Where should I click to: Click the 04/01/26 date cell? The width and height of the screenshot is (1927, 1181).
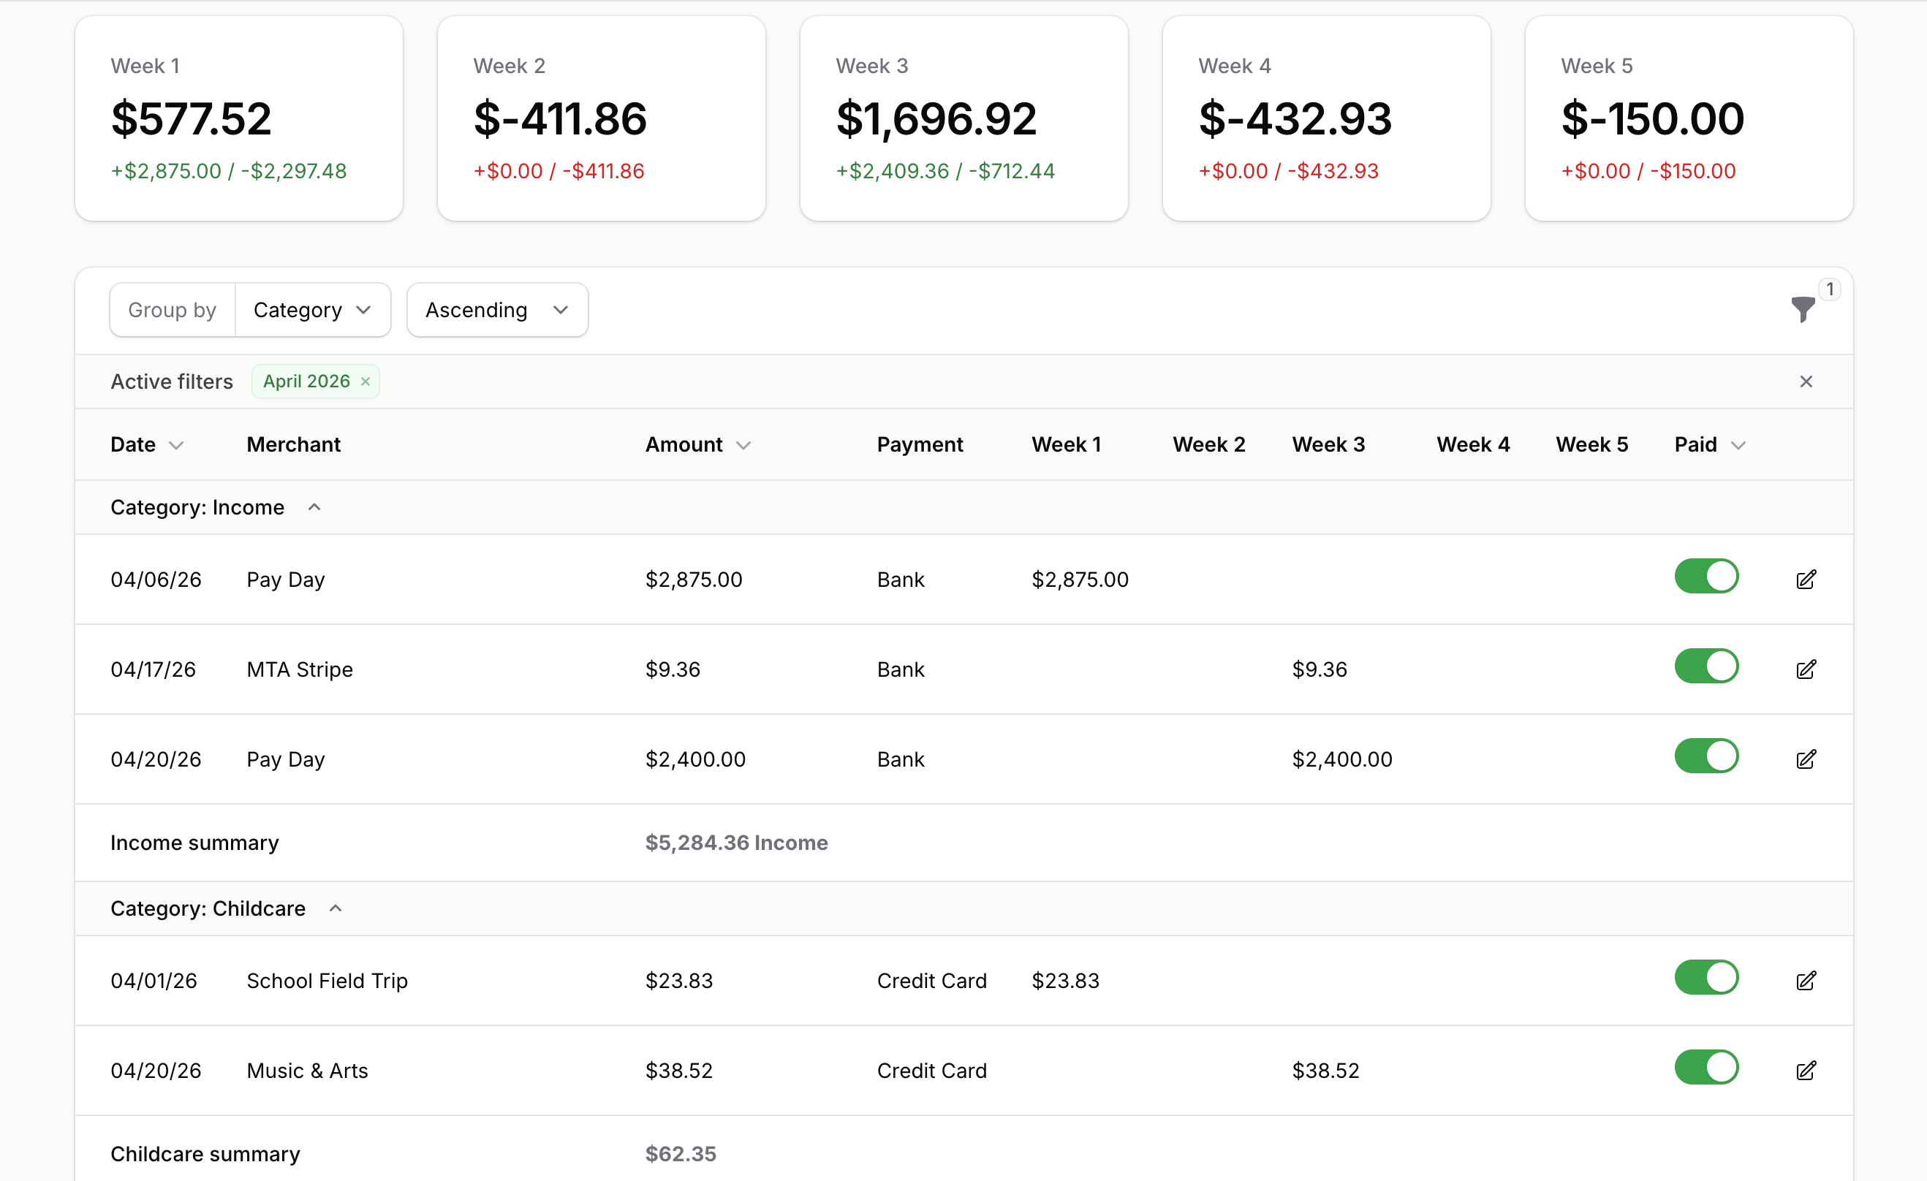tap(154, 980)
